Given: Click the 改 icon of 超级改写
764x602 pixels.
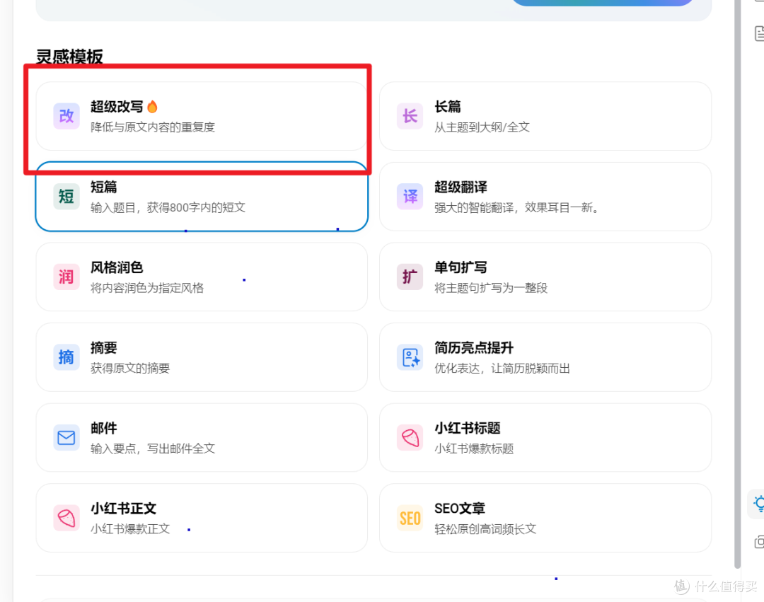Looking at the screenshot, I should pos(66,116).
